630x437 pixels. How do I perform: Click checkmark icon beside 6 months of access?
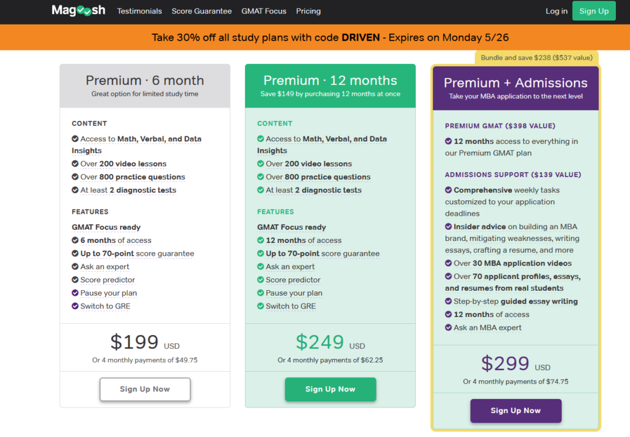(x=75, y=240)
